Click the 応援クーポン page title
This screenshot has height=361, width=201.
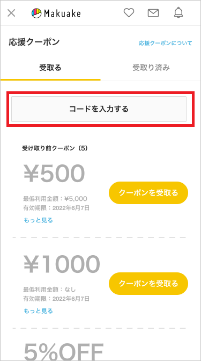point(34,42)
